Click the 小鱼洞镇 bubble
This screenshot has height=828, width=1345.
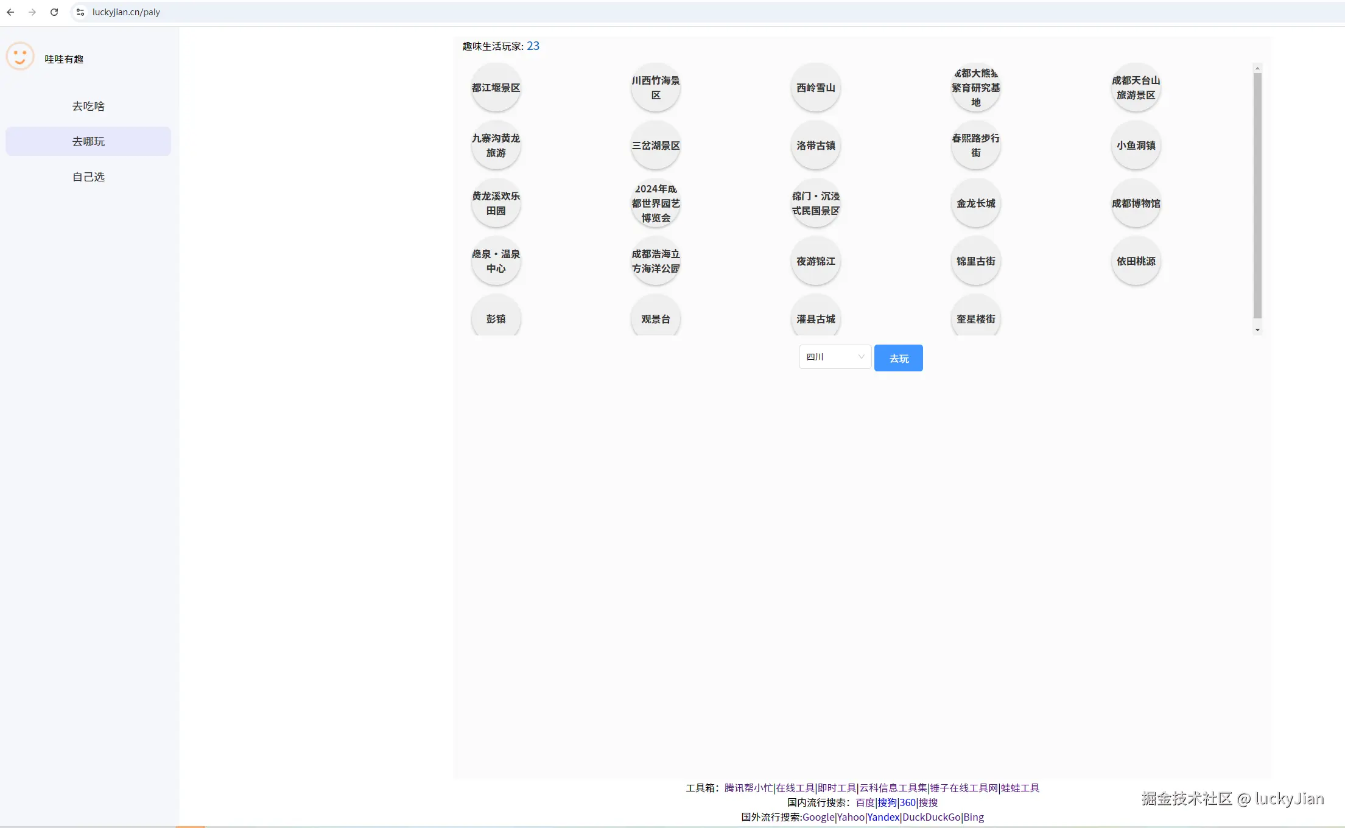(1136, 146)
